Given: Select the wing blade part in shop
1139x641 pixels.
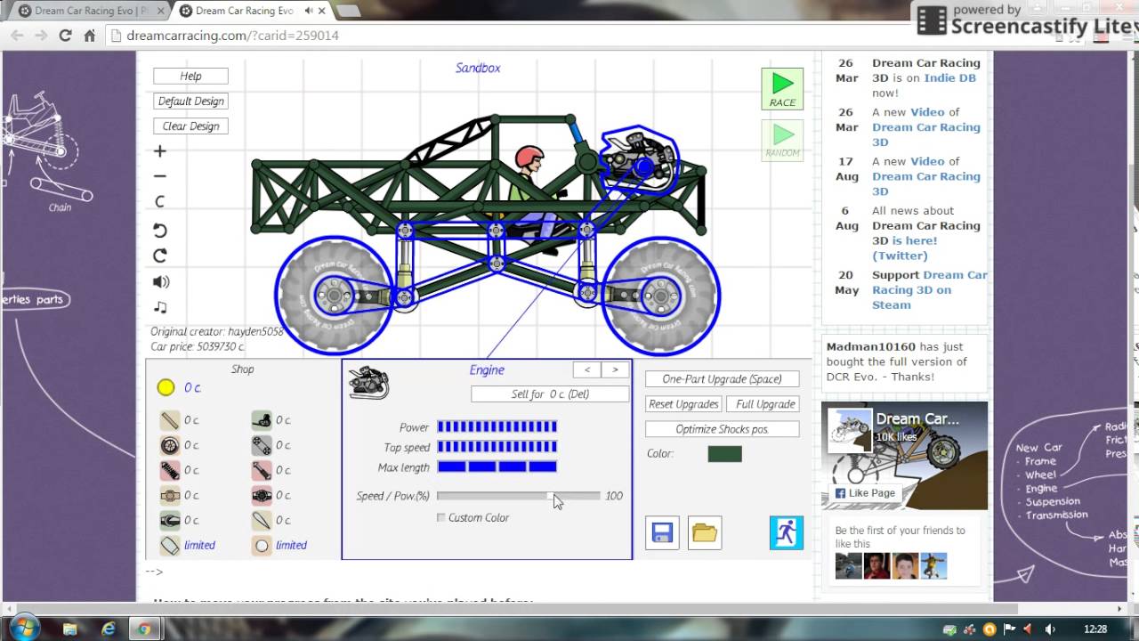Looking at the screenshot, I should (x=262, y=520).
